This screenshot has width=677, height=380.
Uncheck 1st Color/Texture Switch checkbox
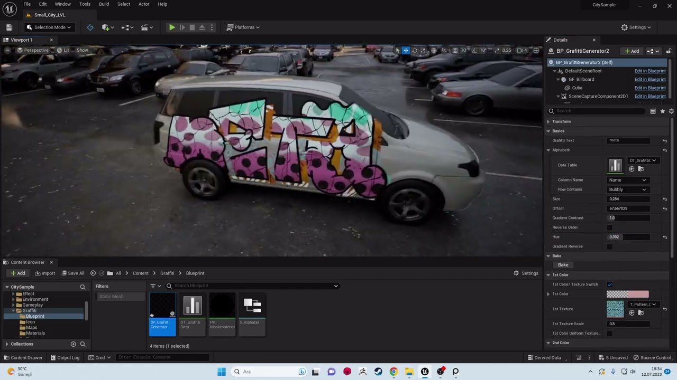coord(609,284)
